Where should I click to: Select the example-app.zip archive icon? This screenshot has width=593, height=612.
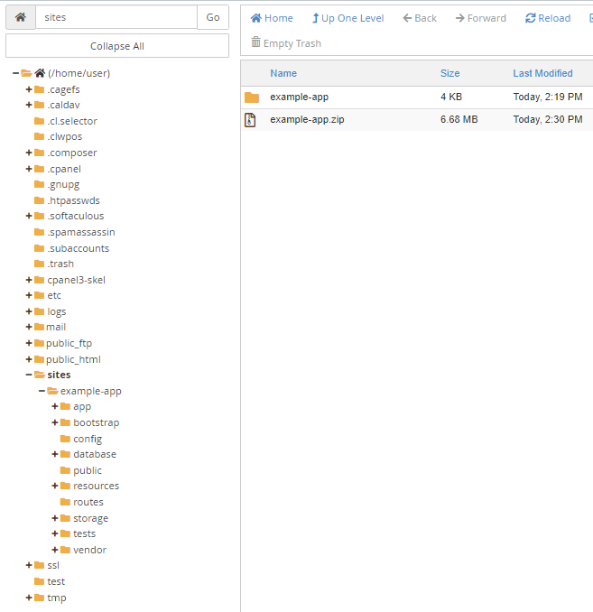[250, 120]
